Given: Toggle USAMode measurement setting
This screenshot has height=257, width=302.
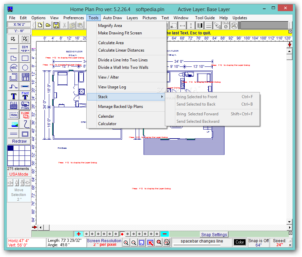Looking at the screenshot, I should point(19,174).
